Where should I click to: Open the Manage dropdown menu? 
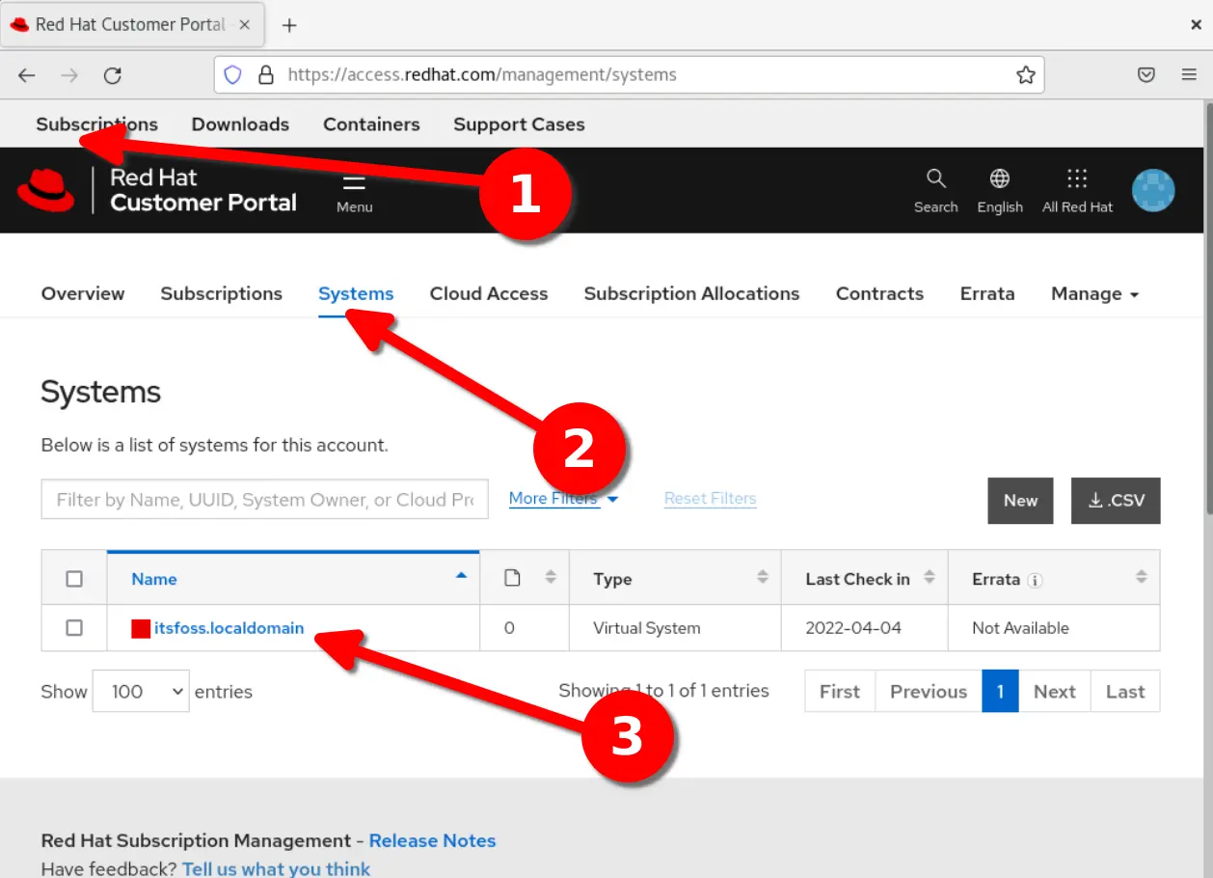[1095, 293]
